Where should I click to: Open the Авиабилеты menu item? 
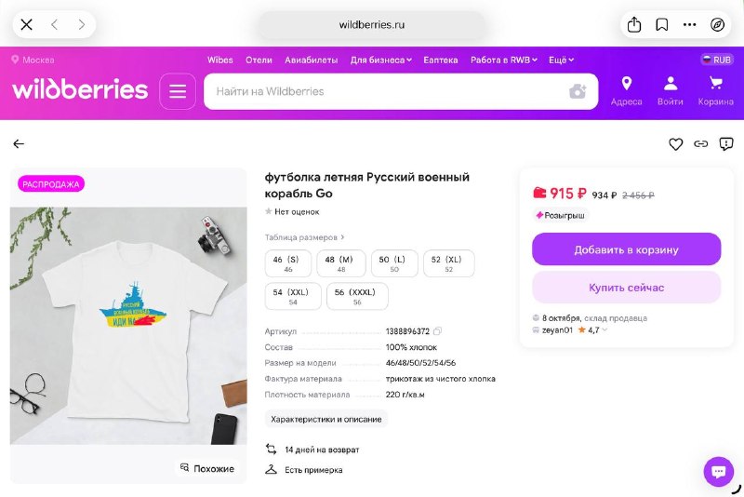click(312, 60)
